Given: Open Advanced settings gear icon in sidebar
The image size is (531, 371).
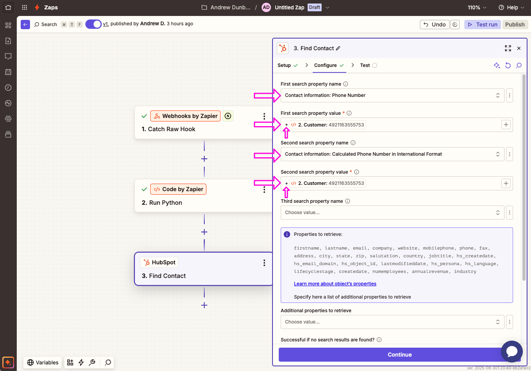Looking at the screenshot, I should pyautogui.click(x=8, y=119).
